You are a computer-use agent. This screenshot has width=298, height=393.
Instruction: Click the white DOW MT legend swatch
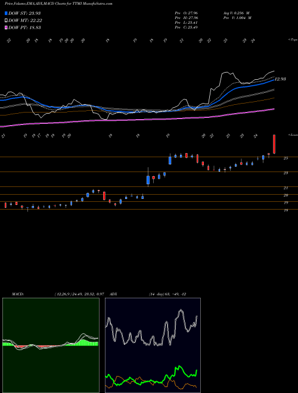[x=6, y=21]
